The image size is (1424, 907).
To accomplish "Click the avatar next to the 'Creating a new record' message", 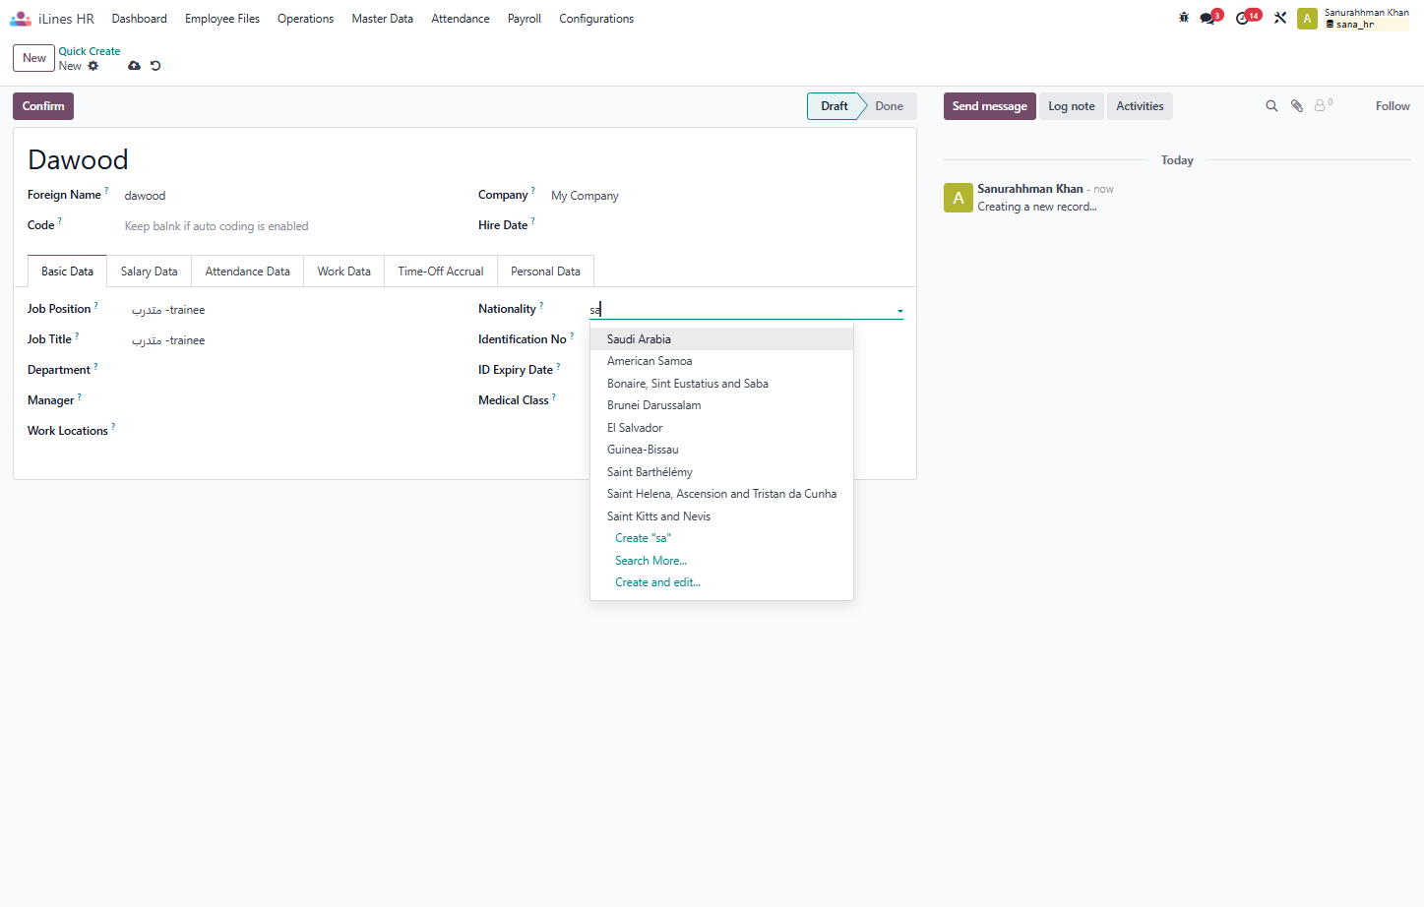I will point(959,198).
